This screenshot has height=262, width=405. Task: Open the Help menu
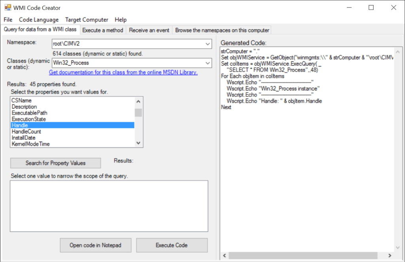121,19
